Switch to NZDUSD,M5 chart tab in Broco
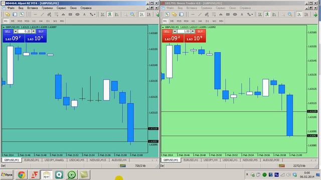 [250, 160]
